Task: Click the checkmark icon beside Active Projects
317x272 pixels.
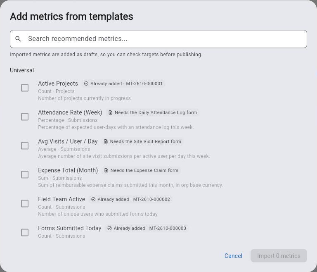Action: [86, 84]
